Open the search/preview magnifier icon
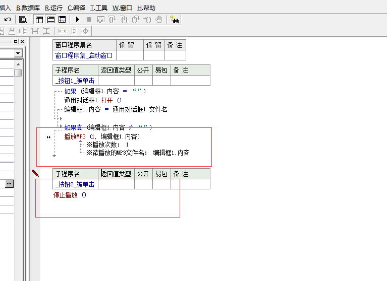Viewport: 387px width, 281px height. (x=23, y=20)
